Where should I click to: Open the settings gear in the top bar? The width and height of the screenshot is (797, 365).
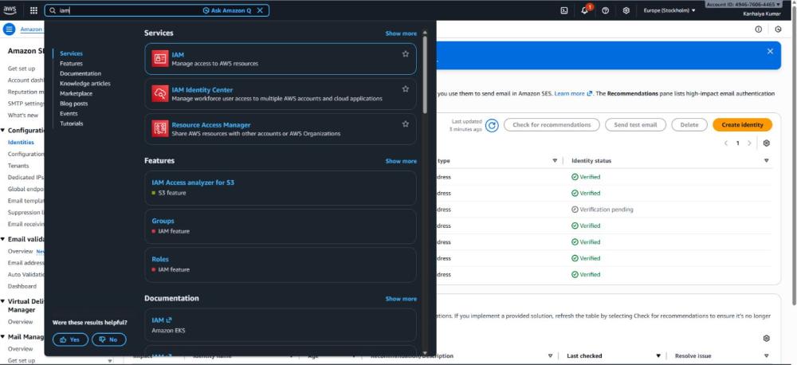[626, 10]
